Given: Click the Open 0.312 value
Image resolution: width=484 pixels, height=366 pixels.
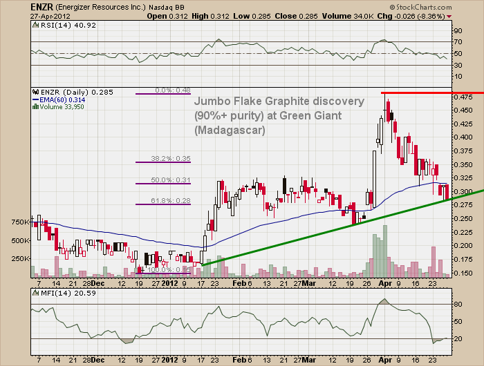Looking at the screenshot, I should click(167, 16).
